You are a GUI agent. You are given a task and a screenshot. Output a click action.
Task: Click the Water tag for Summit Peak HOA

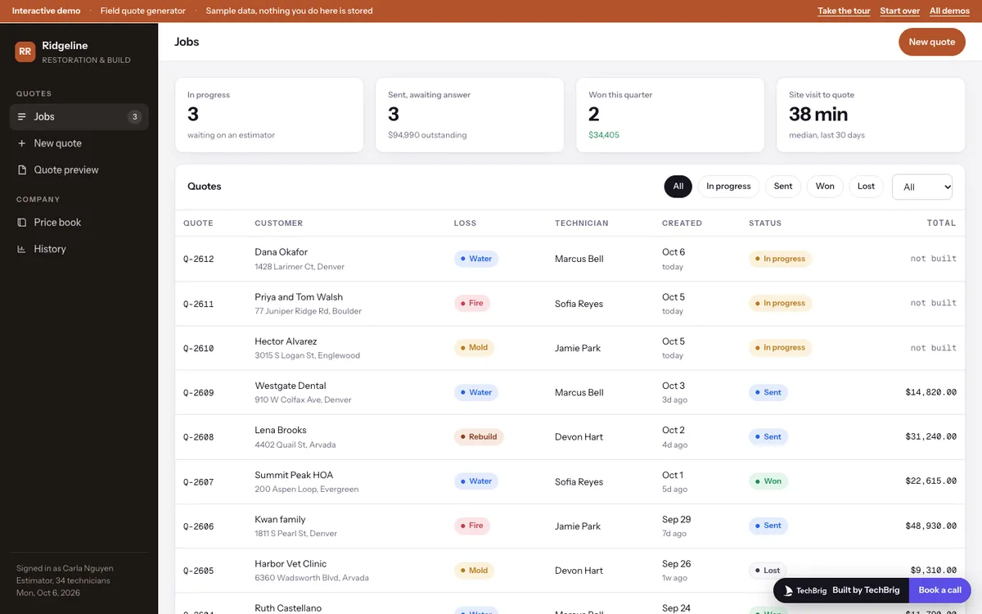476,481
